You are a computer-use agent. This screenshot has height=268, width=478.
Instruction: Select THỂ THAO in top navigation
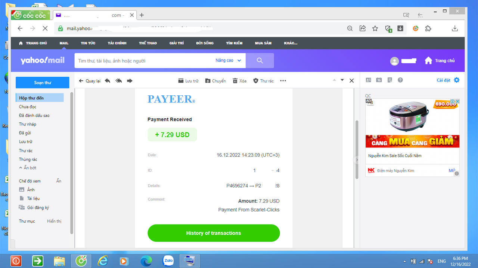[x=148, y=43]
